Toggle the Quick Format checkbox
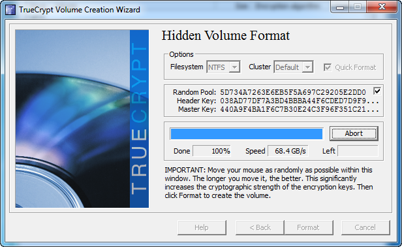402x247 pixels. [328, 67]
